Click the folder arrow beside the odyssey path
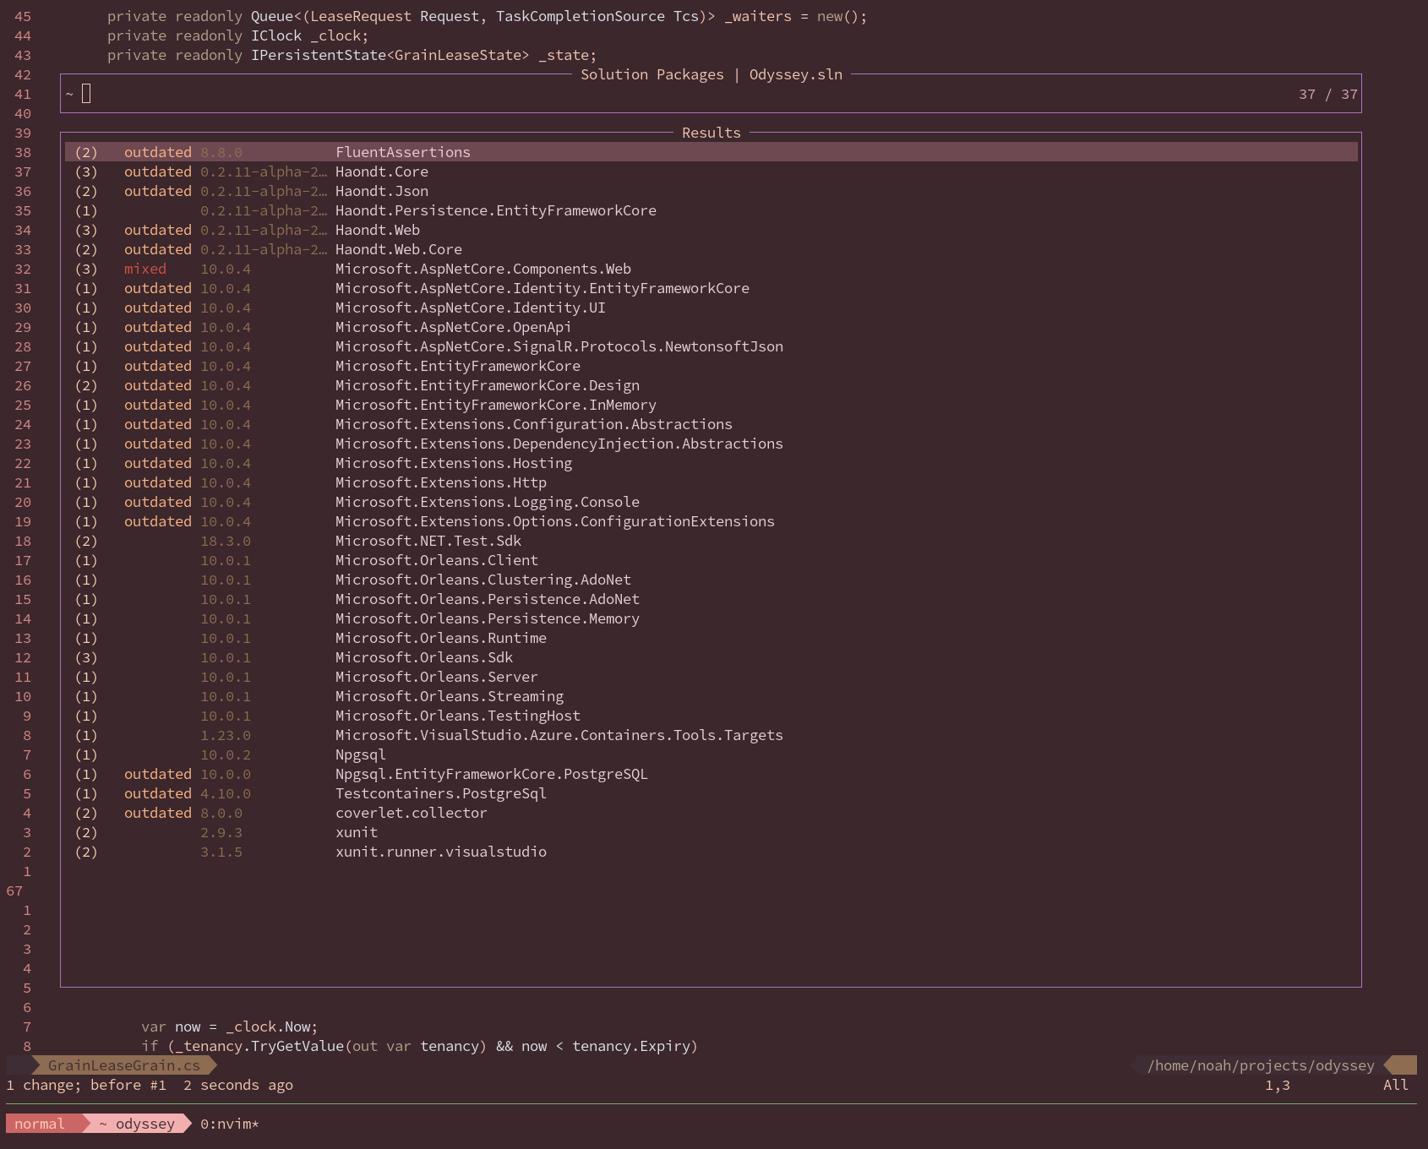 [1398, 1065]
